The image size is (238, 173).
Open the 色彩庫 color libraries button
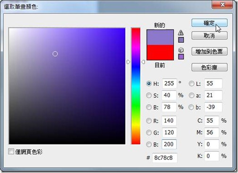click(x=209, y=67)
